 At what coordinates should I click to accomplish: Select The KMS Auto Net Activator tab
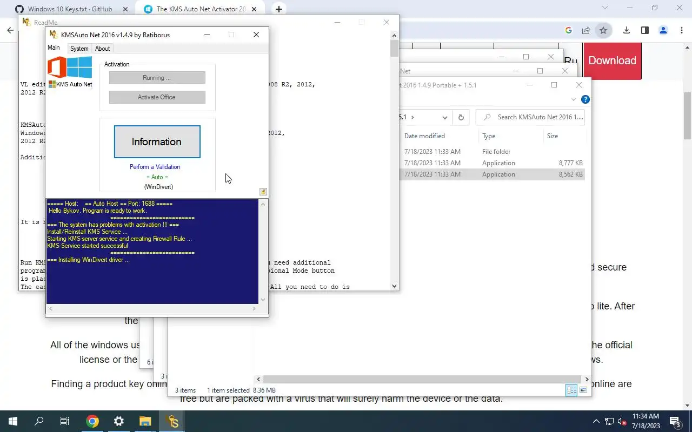tap(201, 9)
